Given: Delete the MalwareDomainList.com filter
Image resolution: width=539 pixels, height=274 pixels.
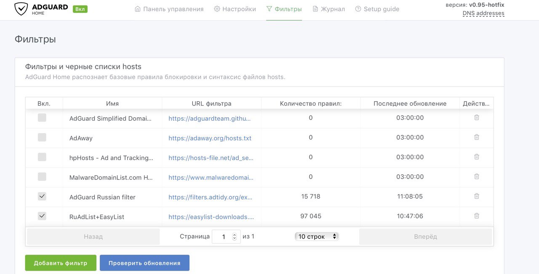Looking at the screenshot, I should pos(477,177).
